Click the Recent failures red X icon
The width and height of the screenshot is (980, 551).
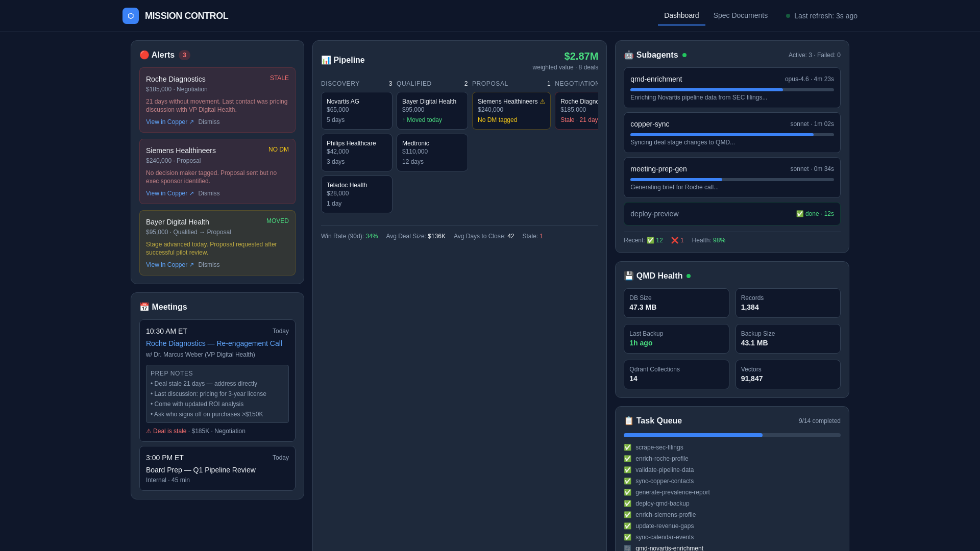click(x=674, y=240)
